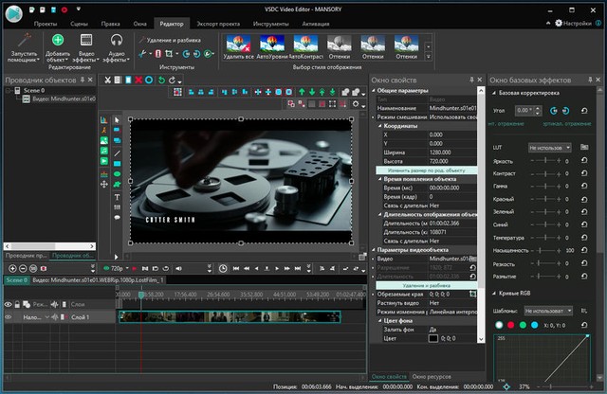Screen dimensions: 607x394
Task: Toggle visibility eye of Layer 1 track
Action: [x=9, y=317]
